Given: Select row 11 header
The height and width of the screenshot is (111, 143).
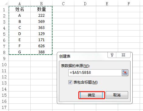Looking at the screenshot, I should (x=4, y=70).
